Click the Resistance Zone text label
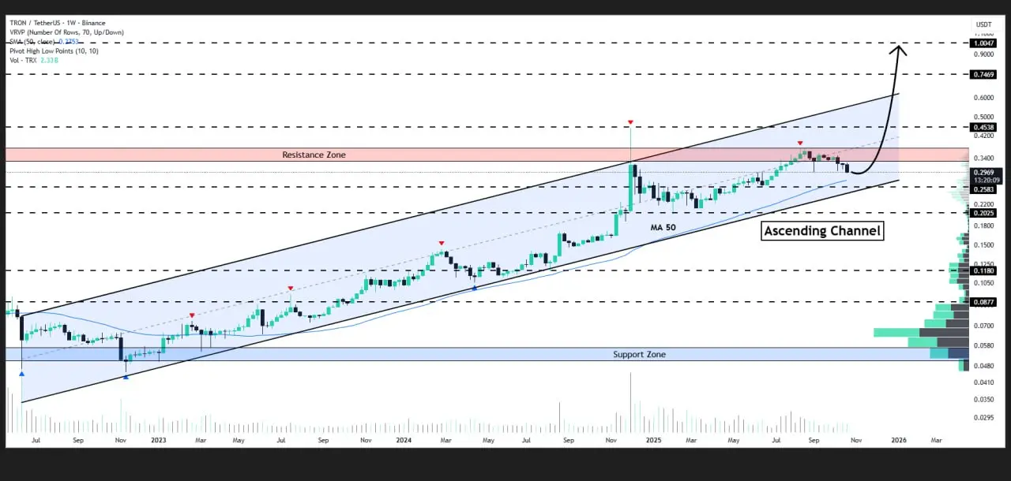 point(314,155)
